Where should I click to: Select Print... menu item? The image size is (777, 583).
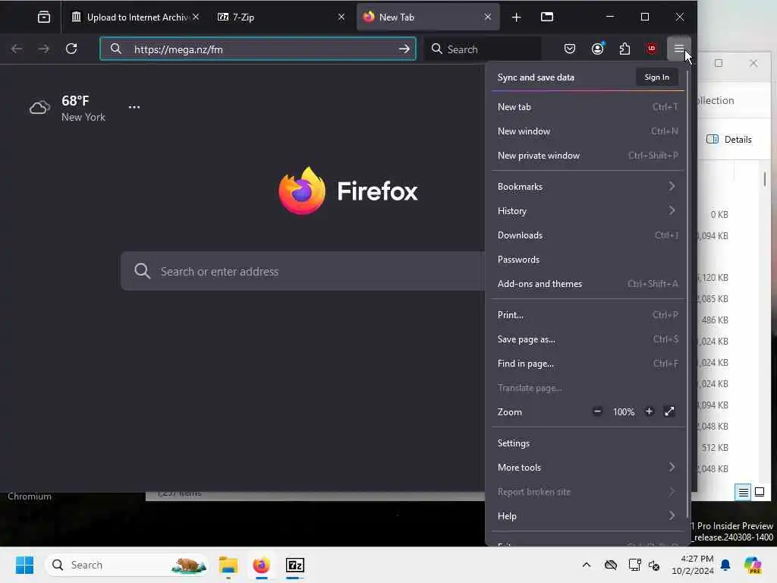point(588,315)
